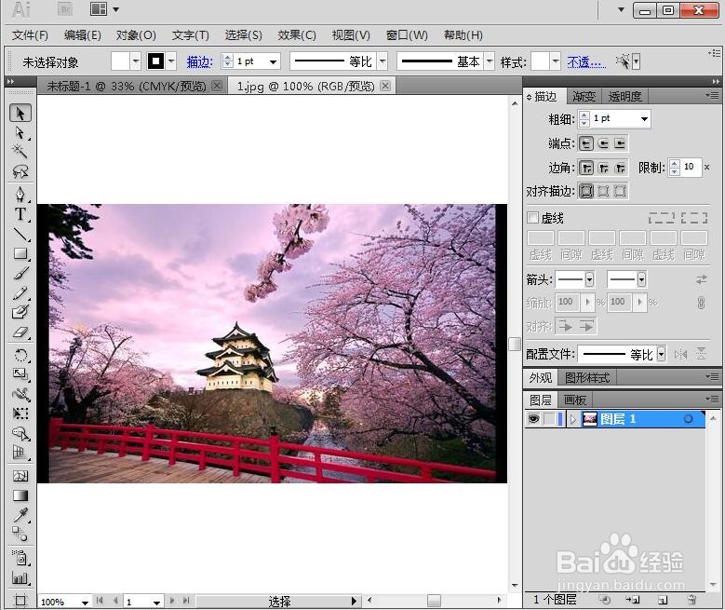Select the Blend tool
The height and width of the screenshot is (610, 725).
pyautogui.click(x=20, y=535)
